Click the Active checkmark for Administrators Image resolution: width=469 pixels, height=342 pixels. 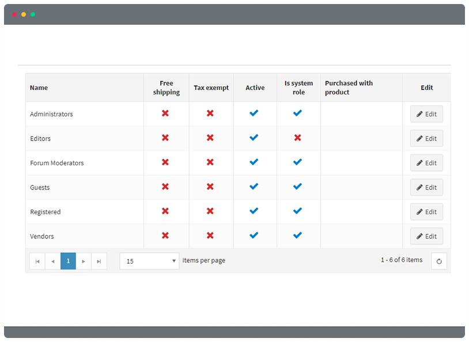click(254, 113)
